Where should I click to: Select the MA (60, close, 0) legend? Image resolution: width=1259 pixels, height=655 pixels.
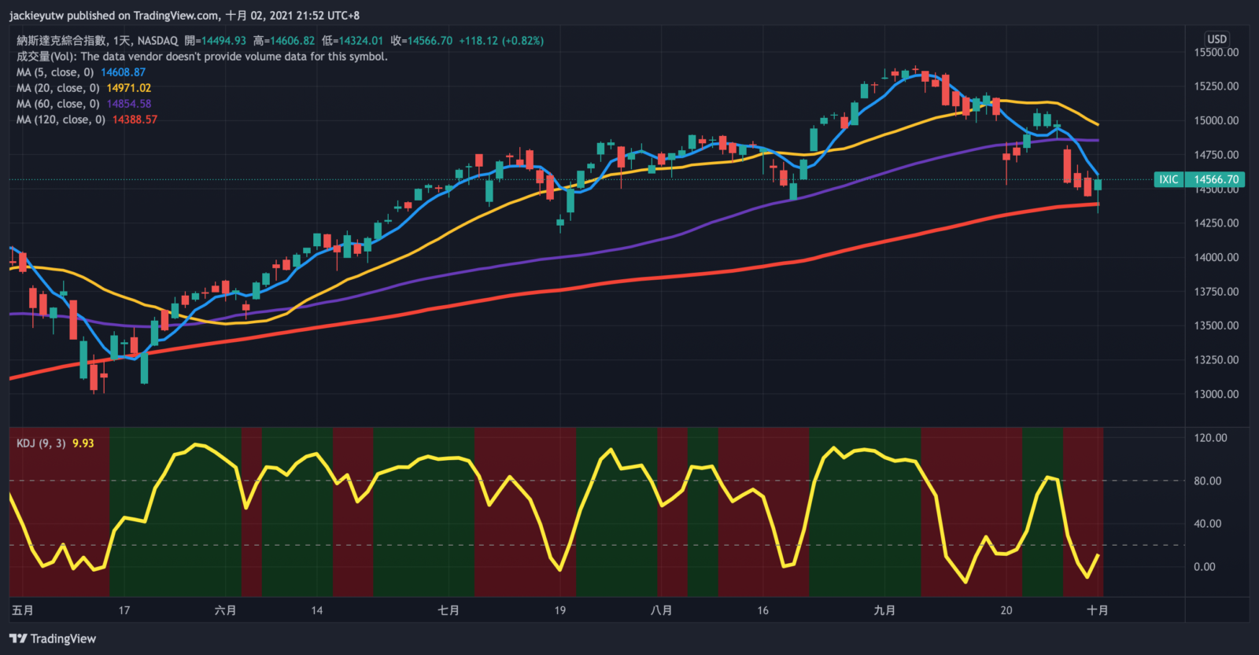tap(57, 104)
